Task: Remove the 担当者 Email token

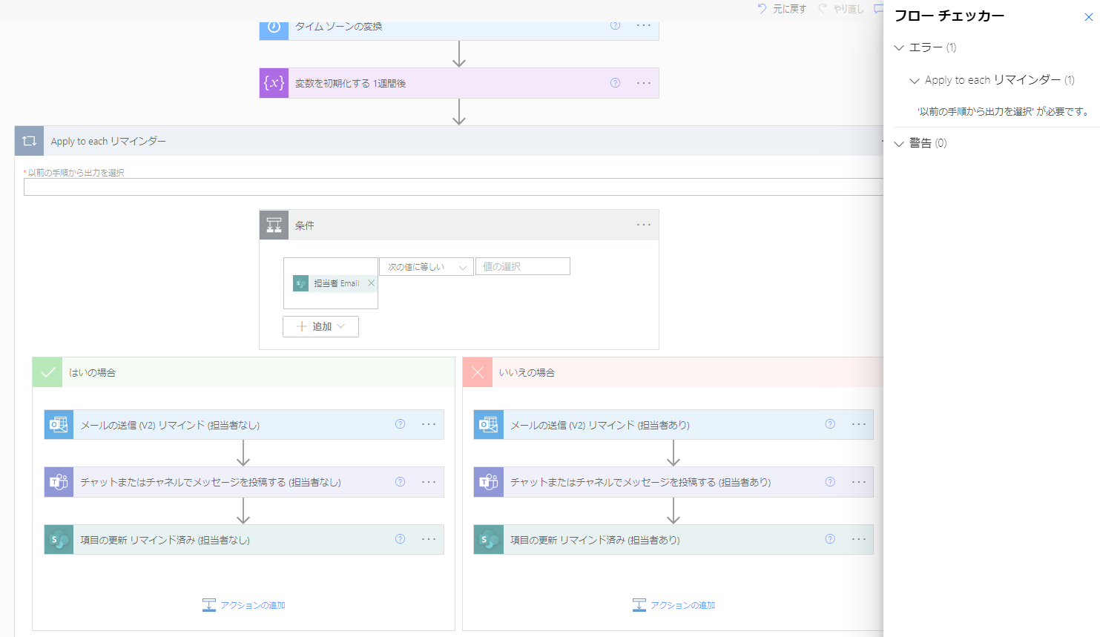Action: (x=372, y=283)
